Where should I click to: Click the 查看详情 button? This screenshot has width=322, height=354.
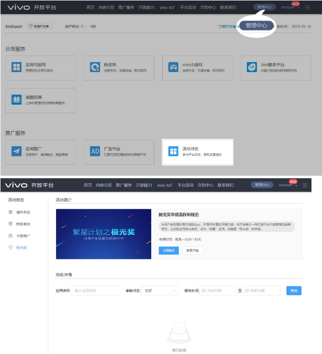192,250
